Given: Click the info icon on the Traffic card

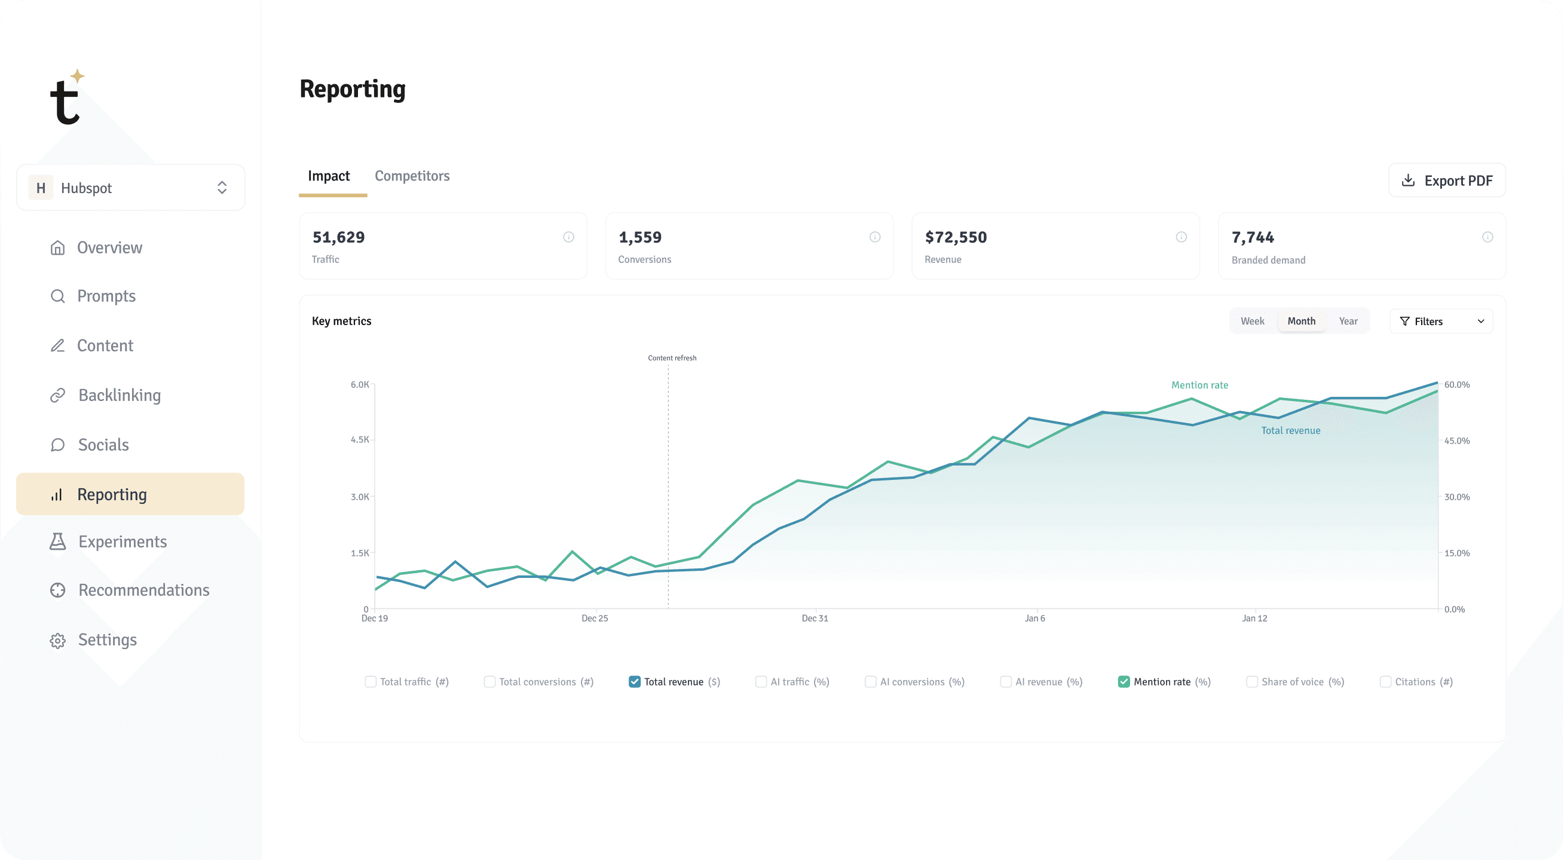Looking at the screenshot, I should (x=568, y=237).
